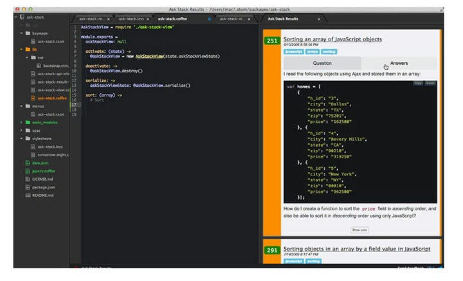Image resolution: width=463 pixels, height=281 pixels.
Task: Collapse the lib folder
Action: [x=21, y=50]
